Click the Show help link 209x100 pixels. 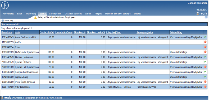coord(9,21)
